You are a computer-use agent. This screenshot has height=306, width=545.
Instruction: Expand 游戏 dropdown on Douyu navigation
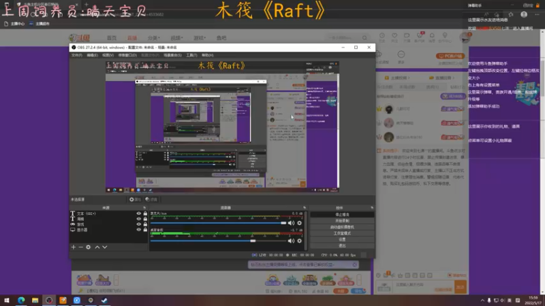200,38
